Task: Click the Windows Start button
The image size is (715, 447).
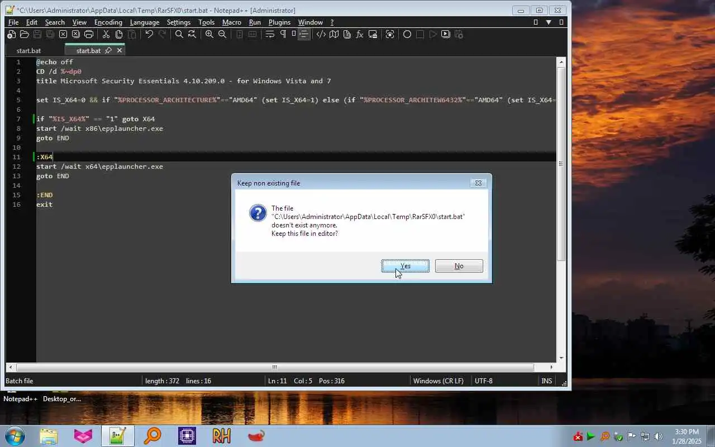Action: (15, 436)
